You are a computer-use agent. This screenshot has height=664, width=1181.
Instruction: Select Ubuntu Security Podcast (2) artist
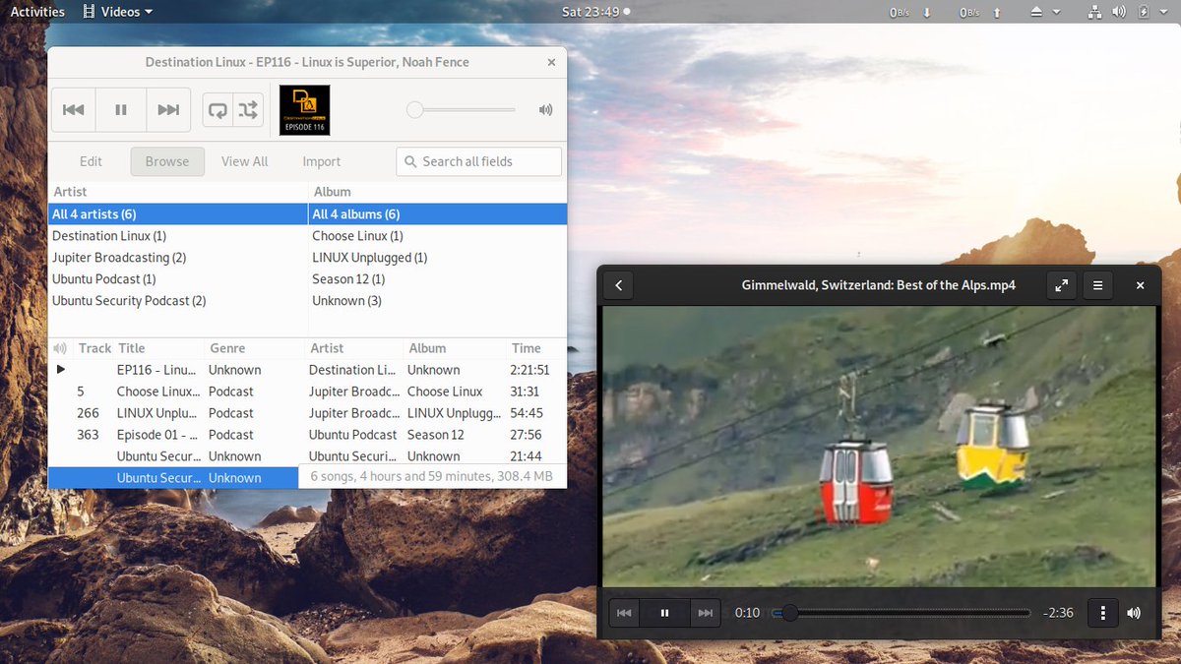tap(178, 301)
